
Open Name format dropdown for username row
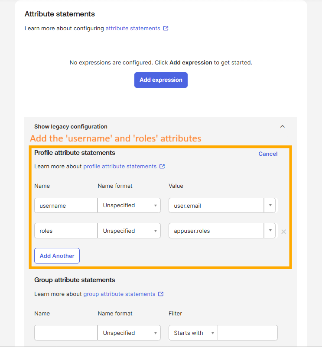129,206
